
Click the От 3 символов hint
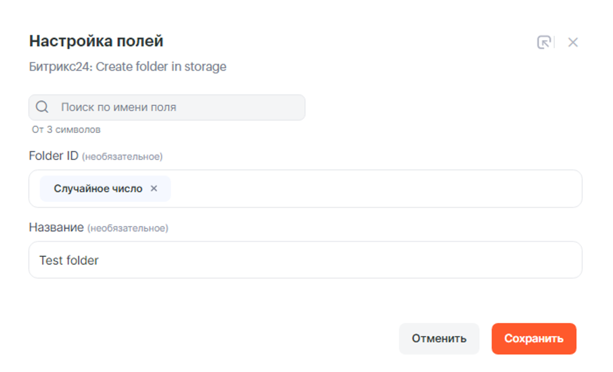(66, 130)
